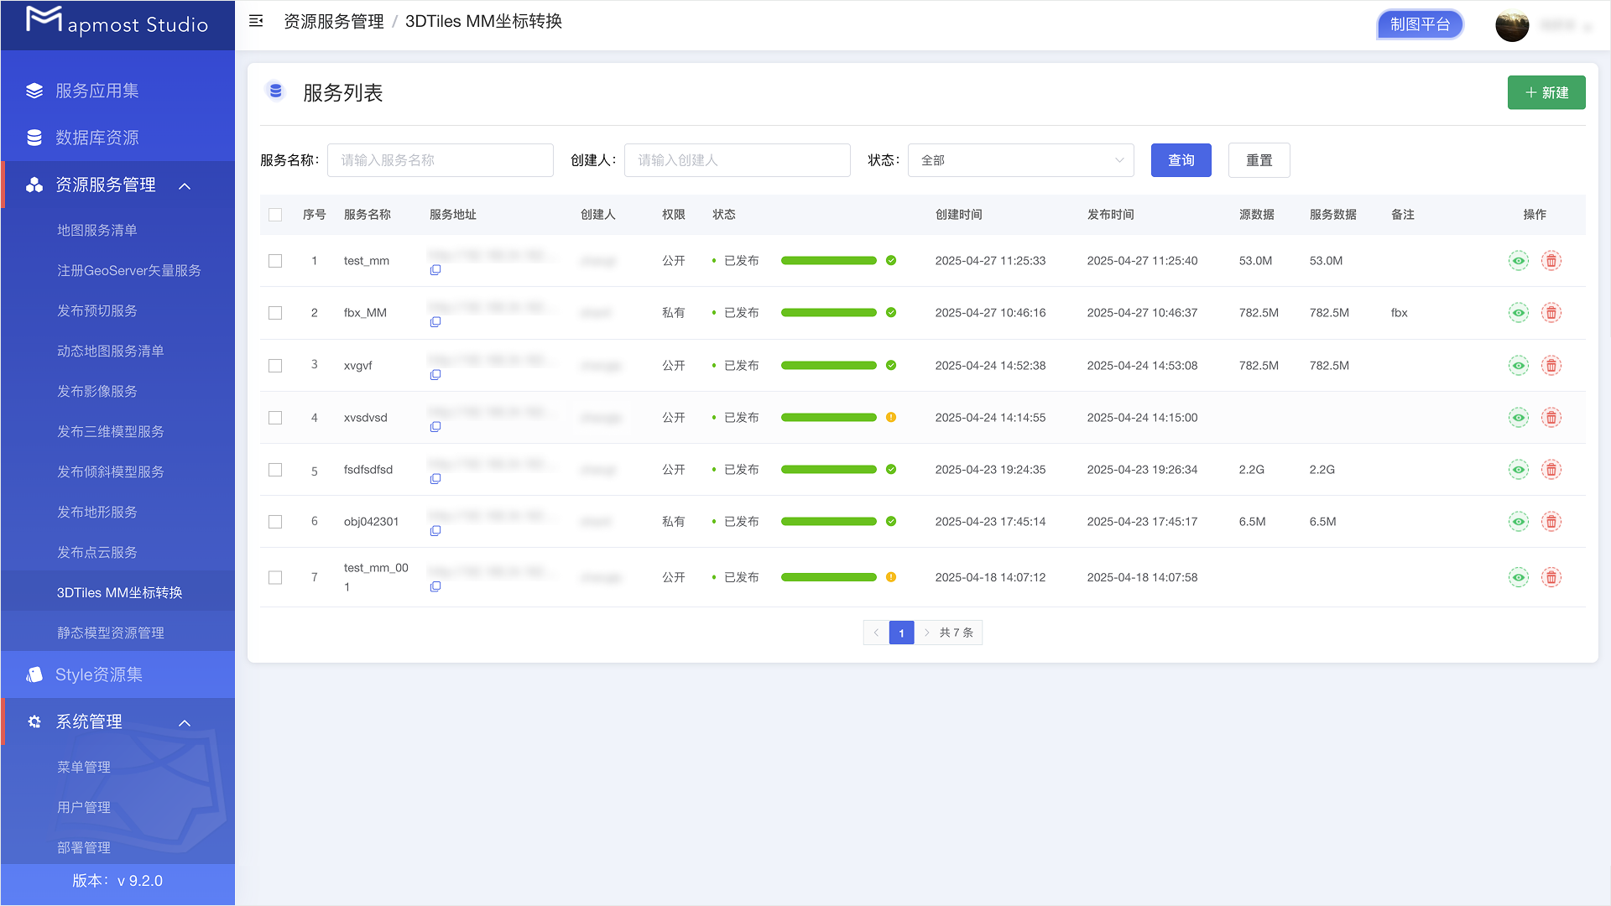The width and height of the screenshot is (1611, 906).
Task: Delete the fbx_MM service
Action: click(x=1551, y=313)
